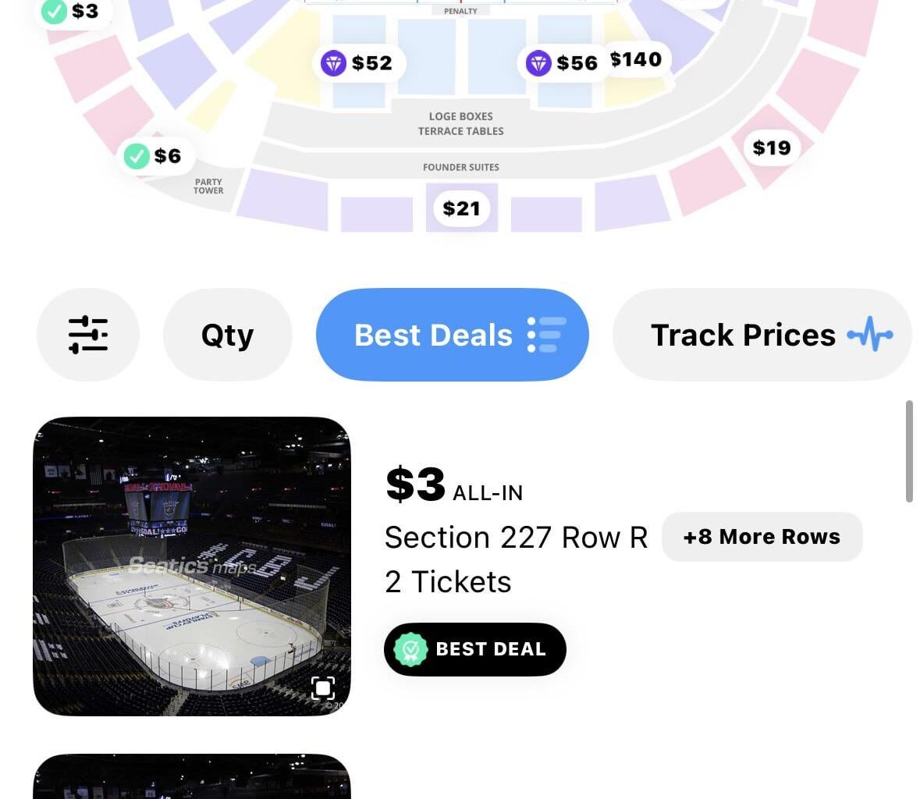Tap the BEST DEAL badge checkmark

(412, 648)
